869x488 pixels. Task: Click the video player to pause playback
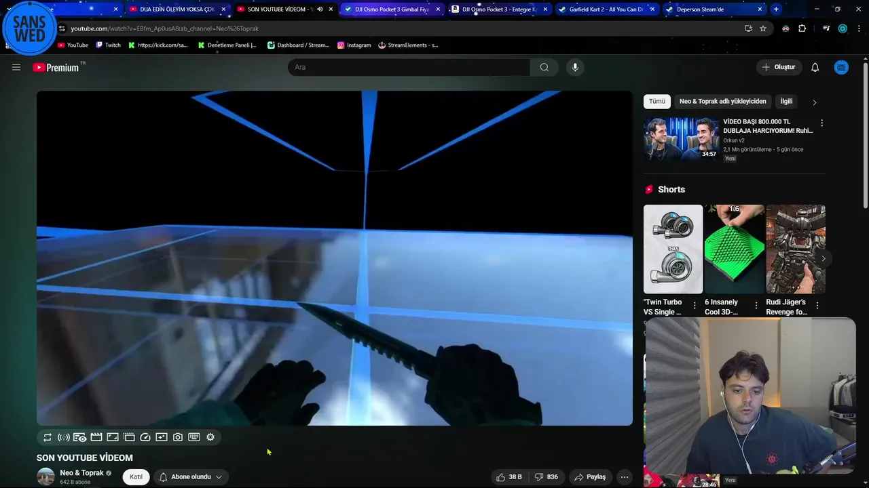click(x=335, y=258)
